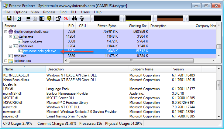The width and height of the screenshot is (224, 129).
Task: Click the kinetis-design-studio.exe purple process icon
Action: [x=11, y=32]
